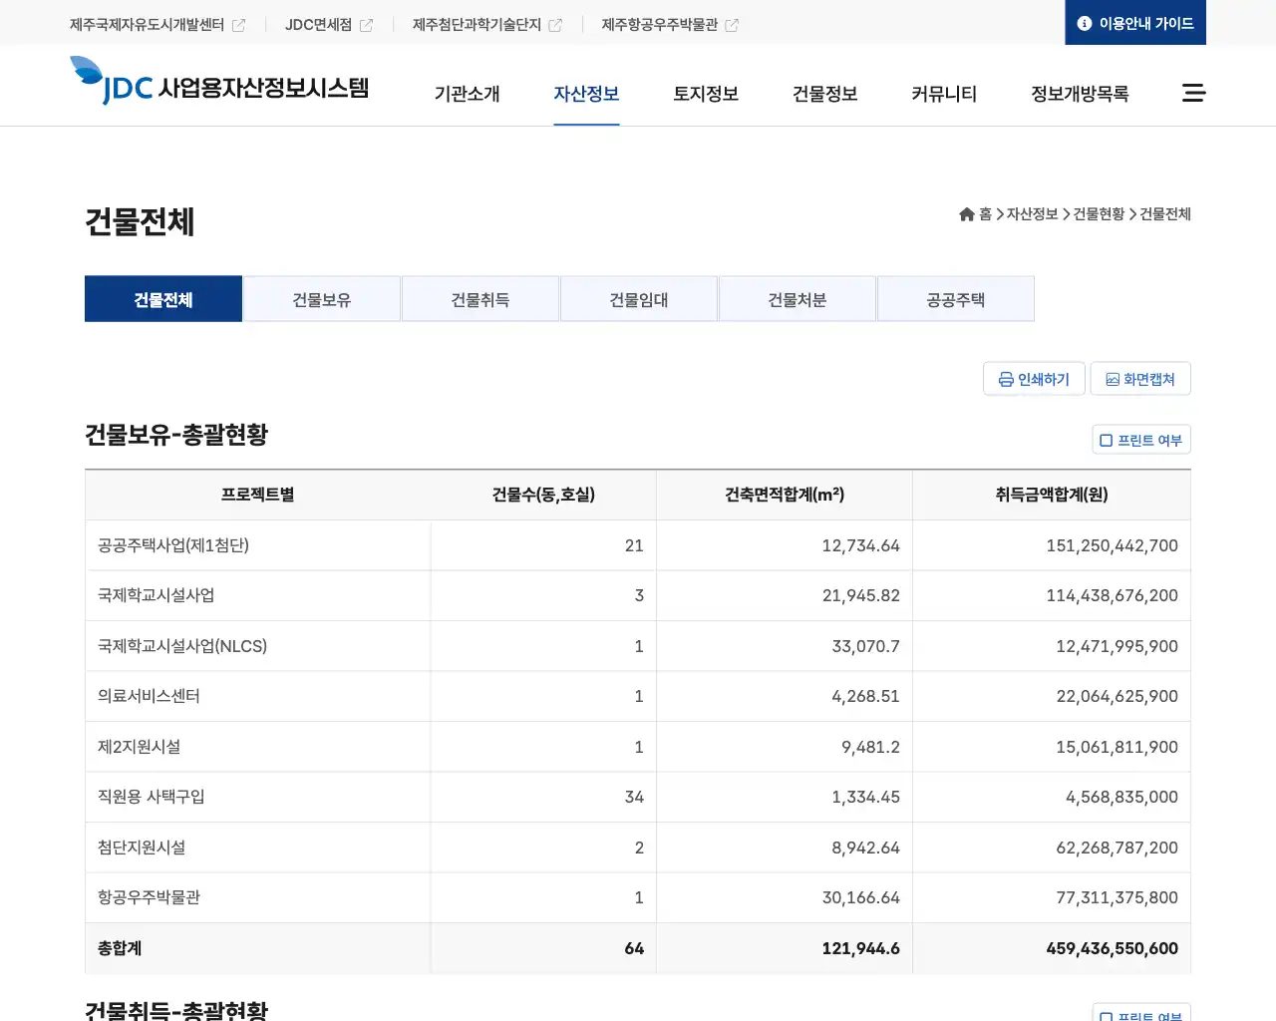Switch to the 건물취득 tab
The image size is (1276, 1021).
480,299
